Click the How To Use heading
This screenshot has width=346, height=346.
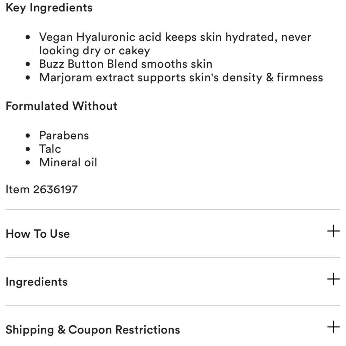[x=38, y=234]
